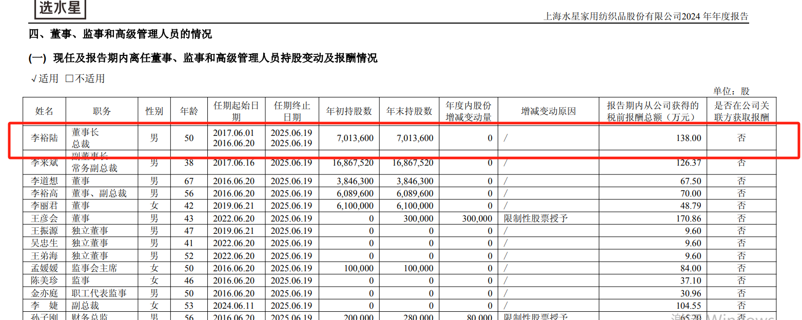Click the 税前报酬总额（万元）column header

pos(653,111)
